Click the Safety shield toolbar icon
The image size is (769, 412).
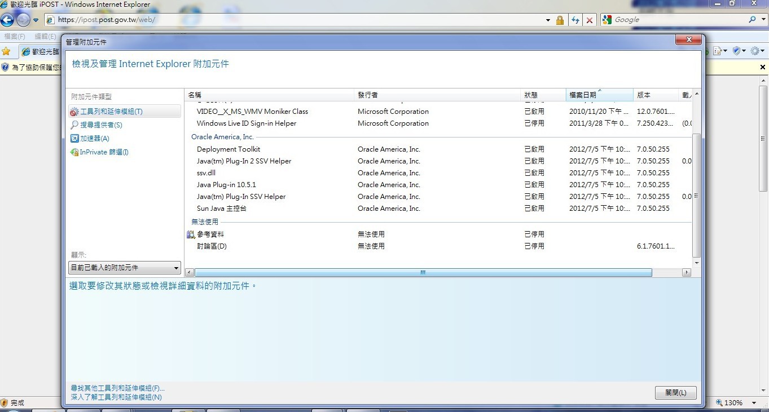coord(739,51)
